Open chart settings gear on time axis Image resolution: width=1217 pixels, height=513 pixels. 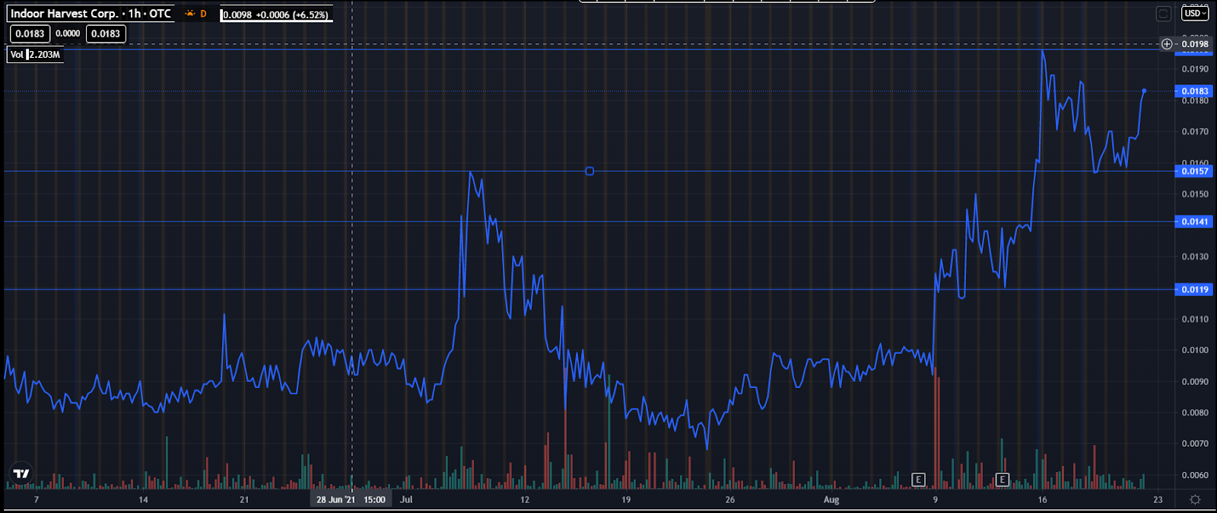tap(1195, 499)
